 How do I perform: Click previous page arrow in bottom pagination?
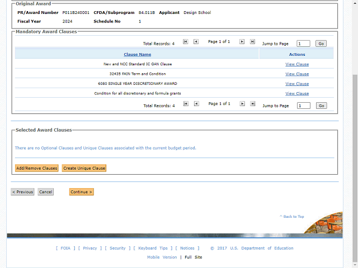pos(196,104)
